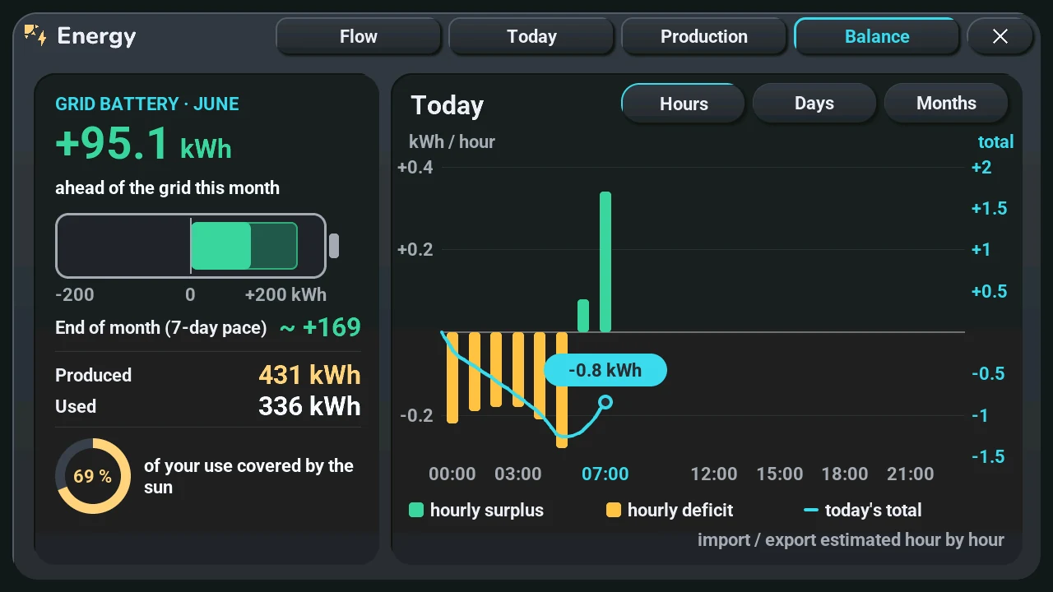Click the 'hourly surplus' legend label
Image resolution: width=1053 pixels, height=592 pixels.
pos(487,511)
